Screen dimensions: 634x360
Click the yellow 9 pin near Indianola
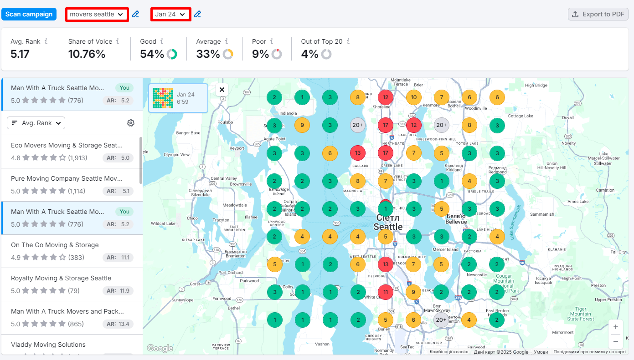click(x=302, y=125)
